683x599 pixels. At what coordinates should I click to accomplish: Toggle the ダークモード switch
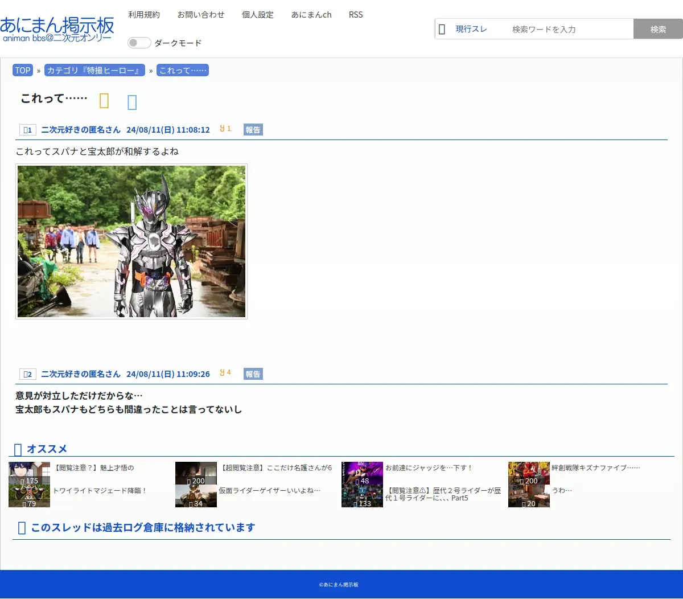(x=139, y=43)
